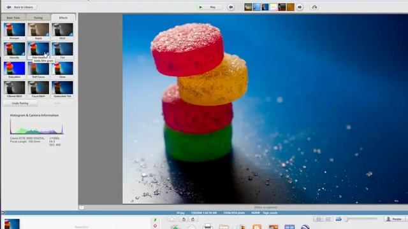Click the green Hold pin in tray

click(155, 220)
